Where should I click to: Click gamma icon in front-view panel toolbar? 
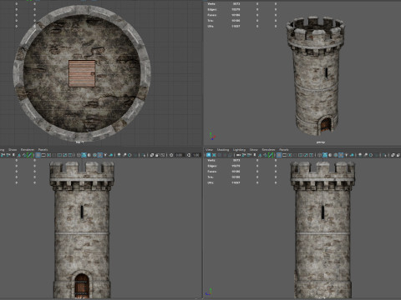pyautogui.click(x=189, y=155)
